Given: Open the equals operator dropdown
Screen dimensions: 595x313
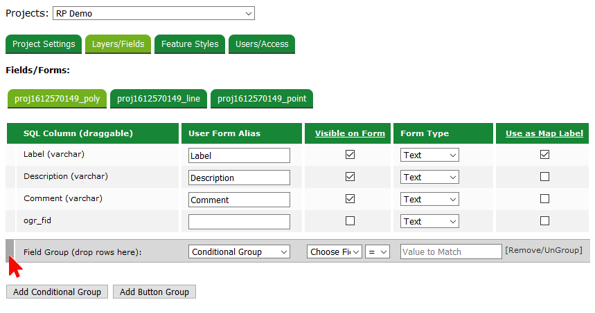Looking at the screenshot, I should pyautogui.click(x=378, y=252).
